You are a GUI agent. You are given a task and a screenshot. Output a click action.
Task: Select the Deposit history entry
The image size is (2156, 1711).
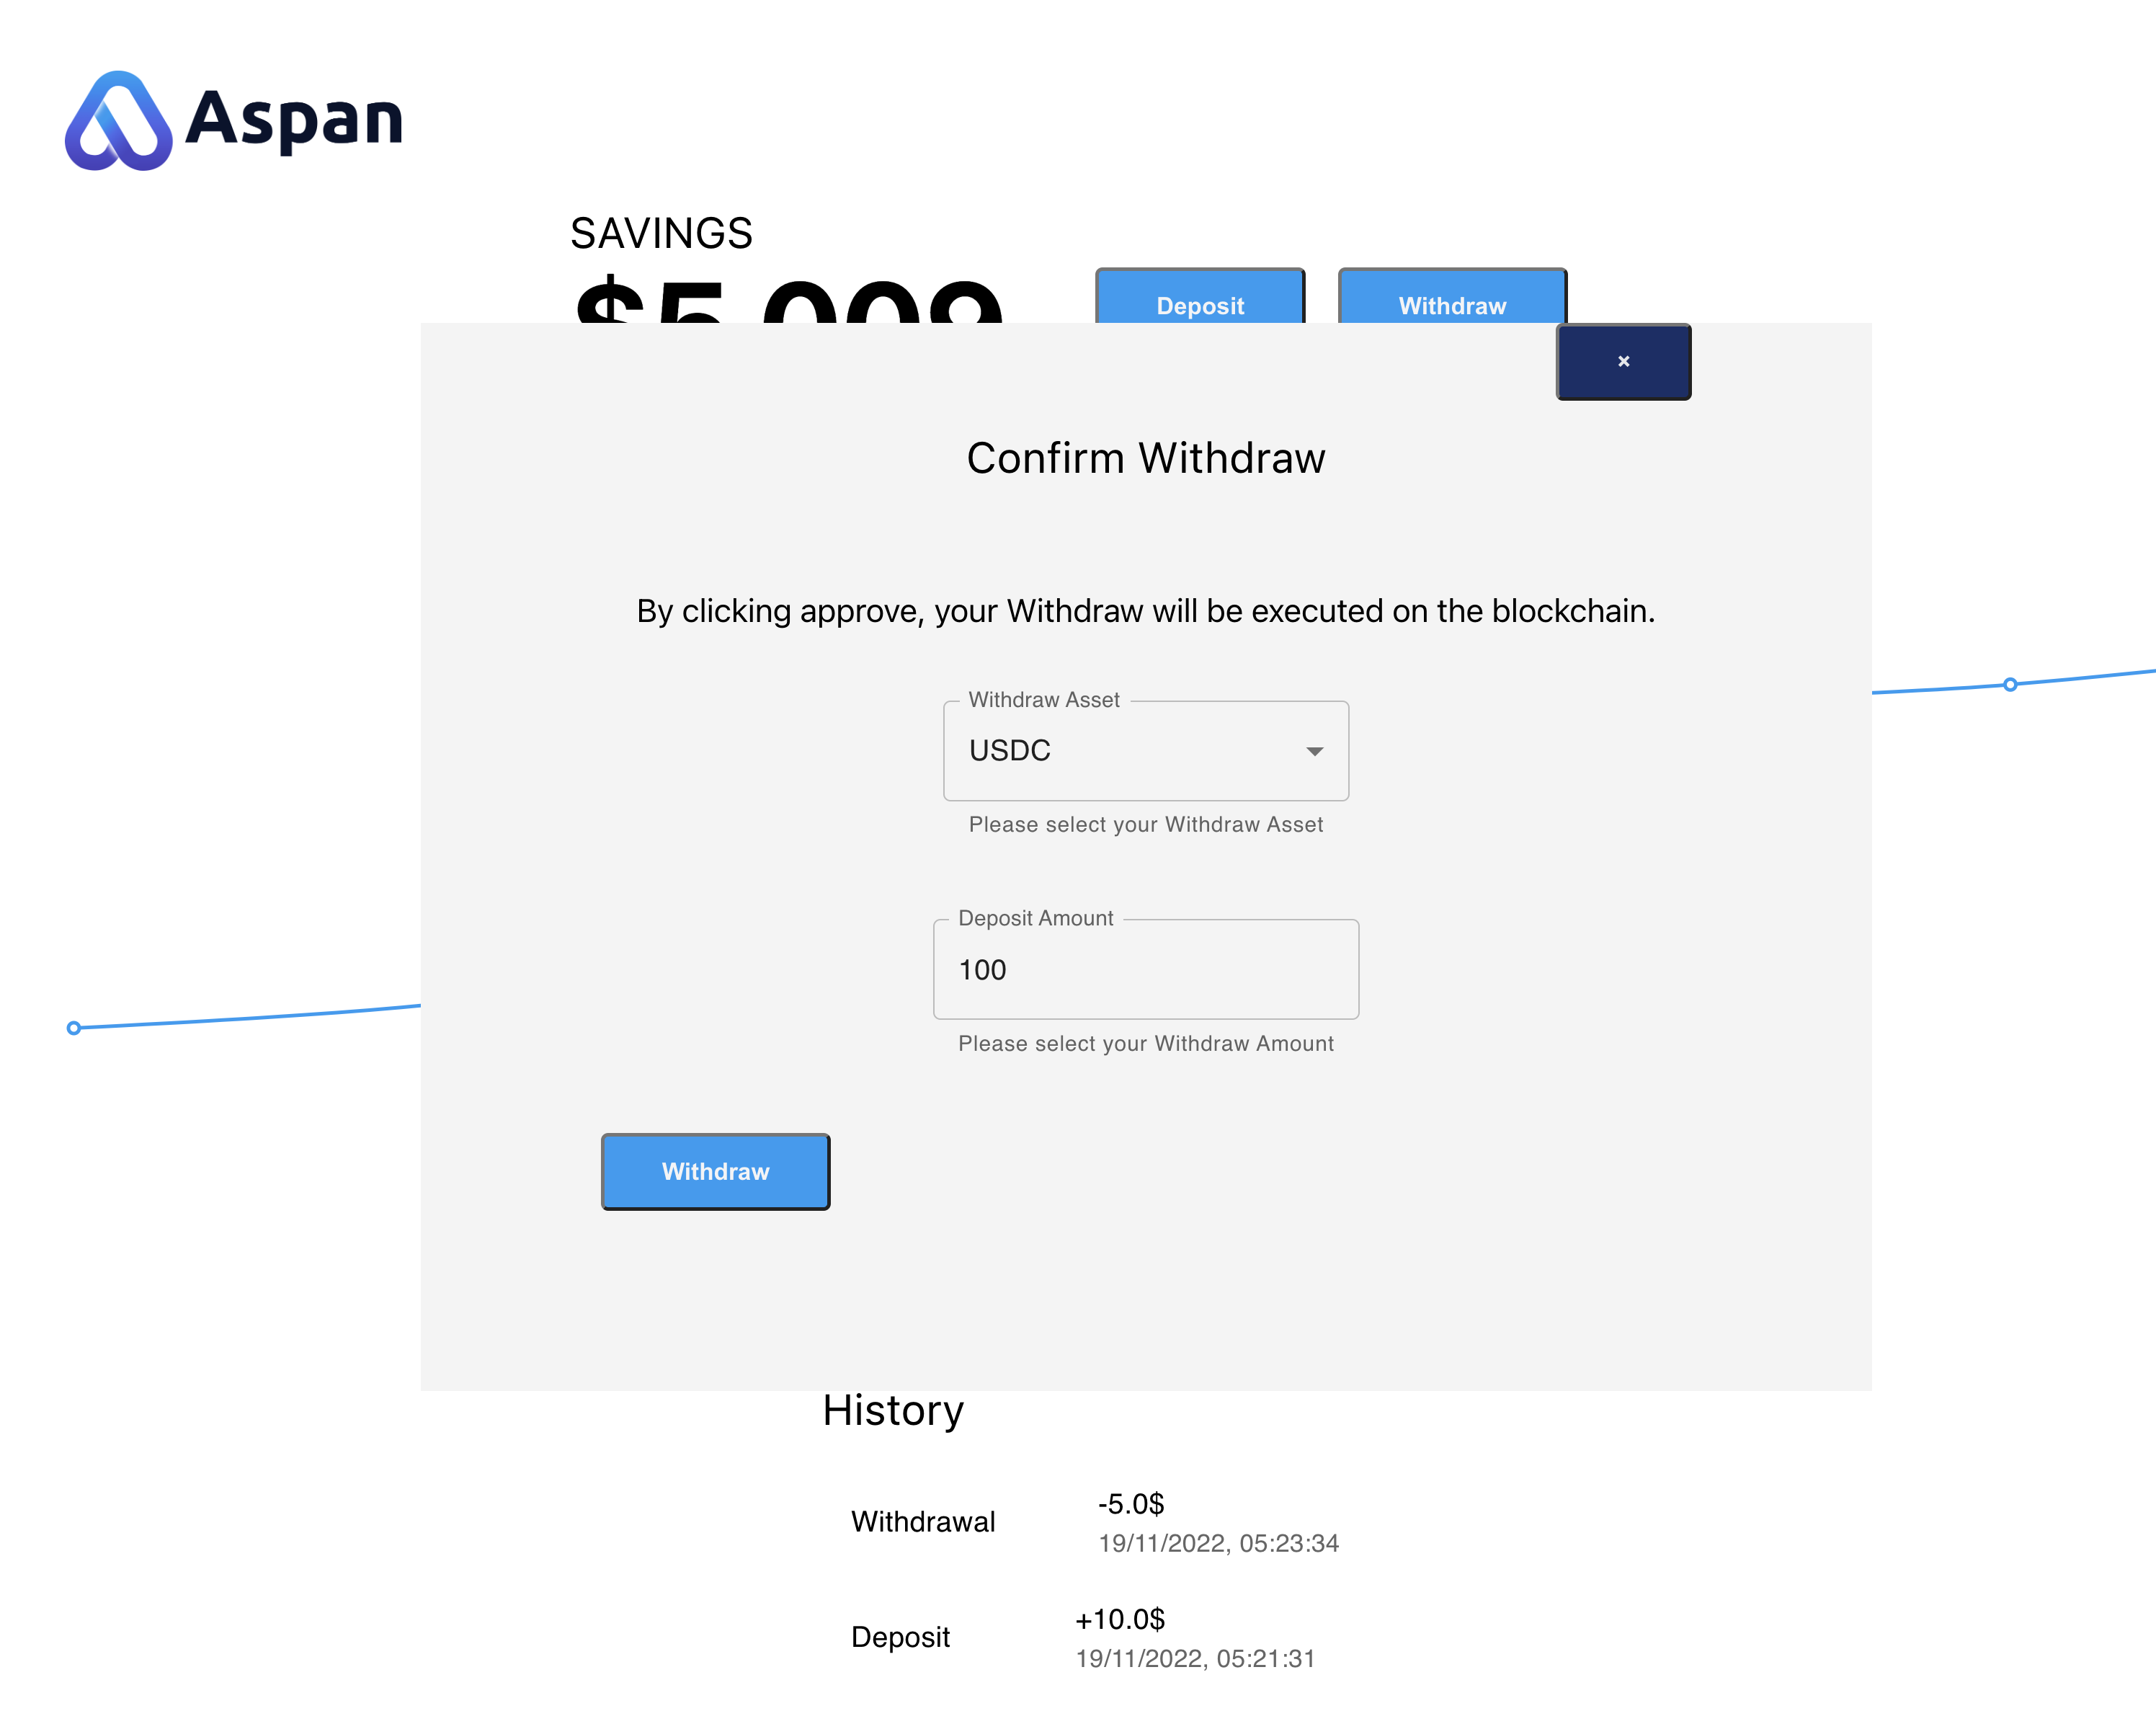pyautogui.click(x=899, y=1636)
